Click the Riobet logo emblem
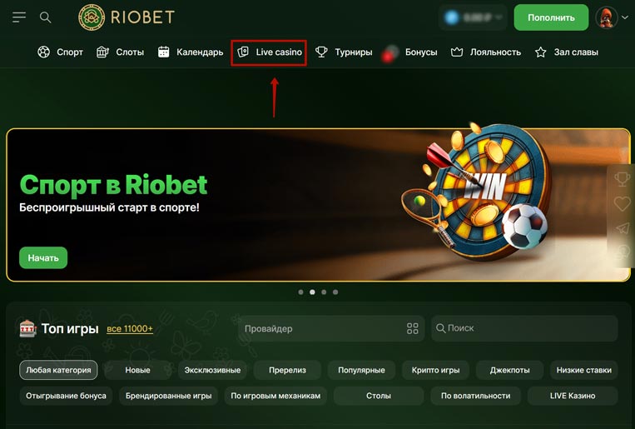Viewport: 635px width, 429px height. coord(92,17)
